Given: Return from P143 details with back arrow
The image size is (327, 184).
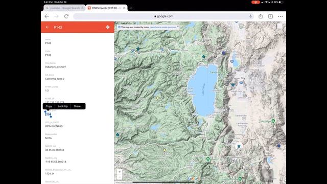Looking at the screenshot, I should point(48,27).
